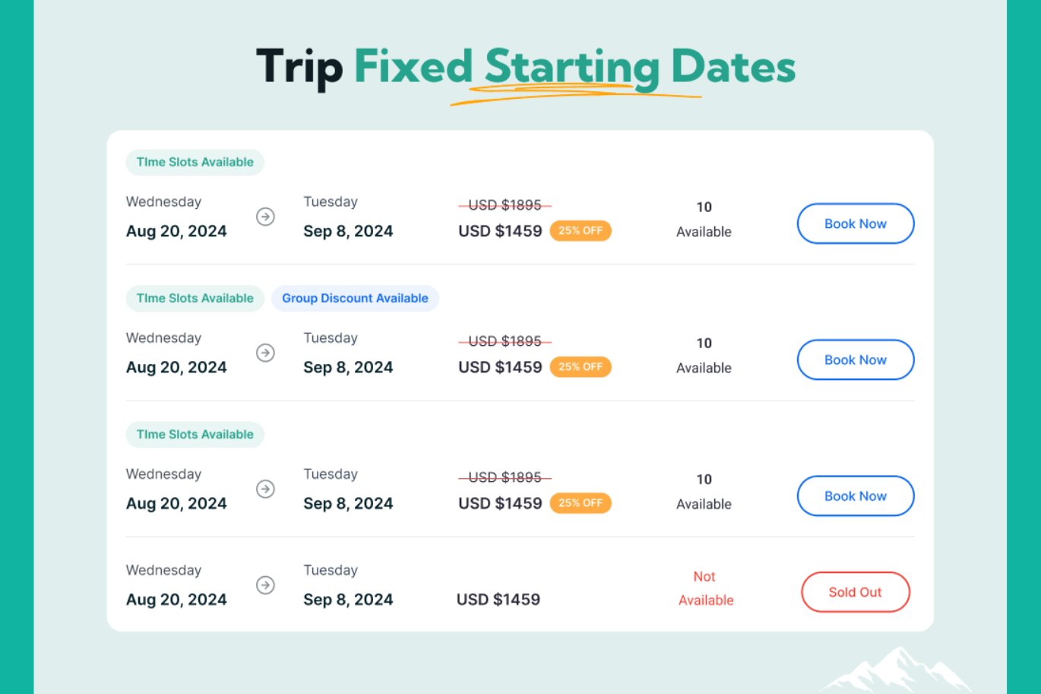This screenshot has height=694, width=1041.
Task: Click the arrow icon in the first trip row
Action: coord(265,217)
